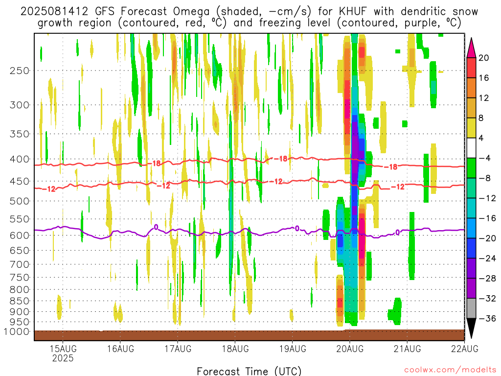Click the 600 pressure level label
This screenshot has height=376, width=501.
pyautogui.click(x=20, y=235)
